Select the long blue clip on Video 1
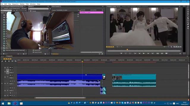The image size is (190, 106). 60,77
